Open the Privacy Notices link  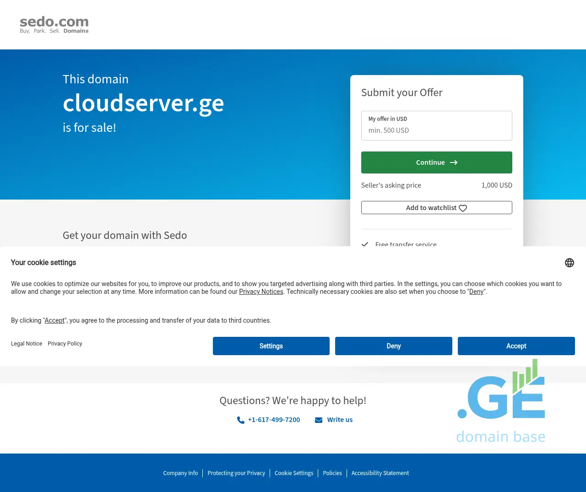(261, 292)
